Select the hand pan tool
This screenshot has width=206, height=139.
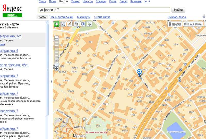56,24
